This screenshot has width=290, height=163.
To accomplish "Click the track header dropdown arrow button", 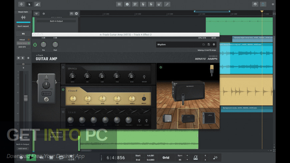I will pyautogui.click(x=36, y=14).
